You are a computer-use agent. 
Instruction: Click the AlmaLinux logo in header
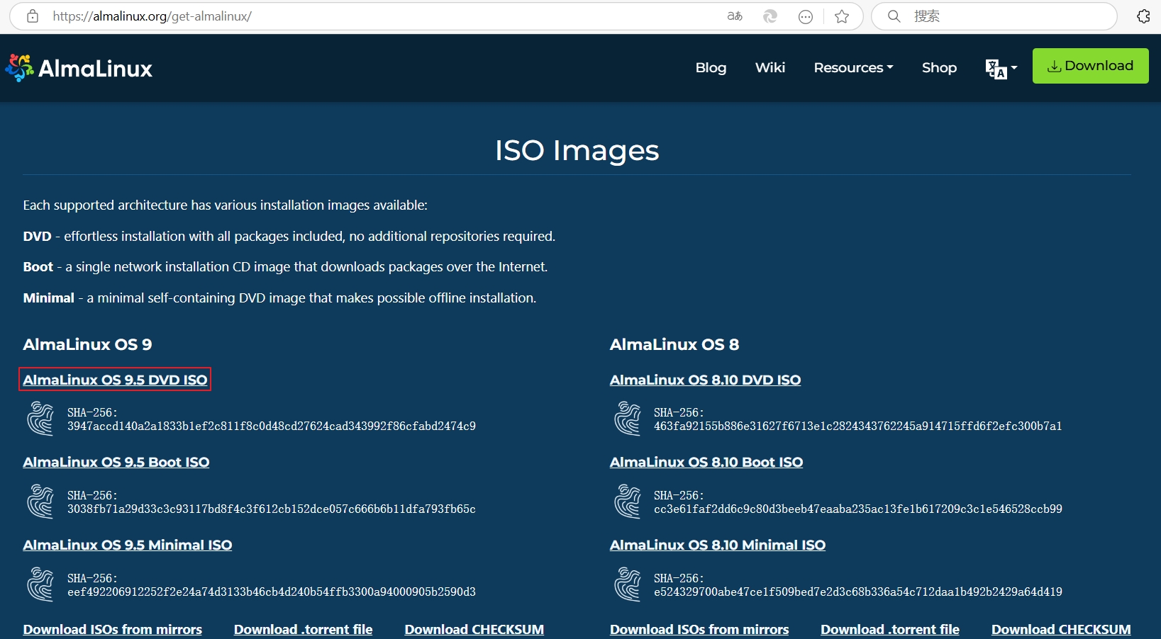tap(79, 68)
